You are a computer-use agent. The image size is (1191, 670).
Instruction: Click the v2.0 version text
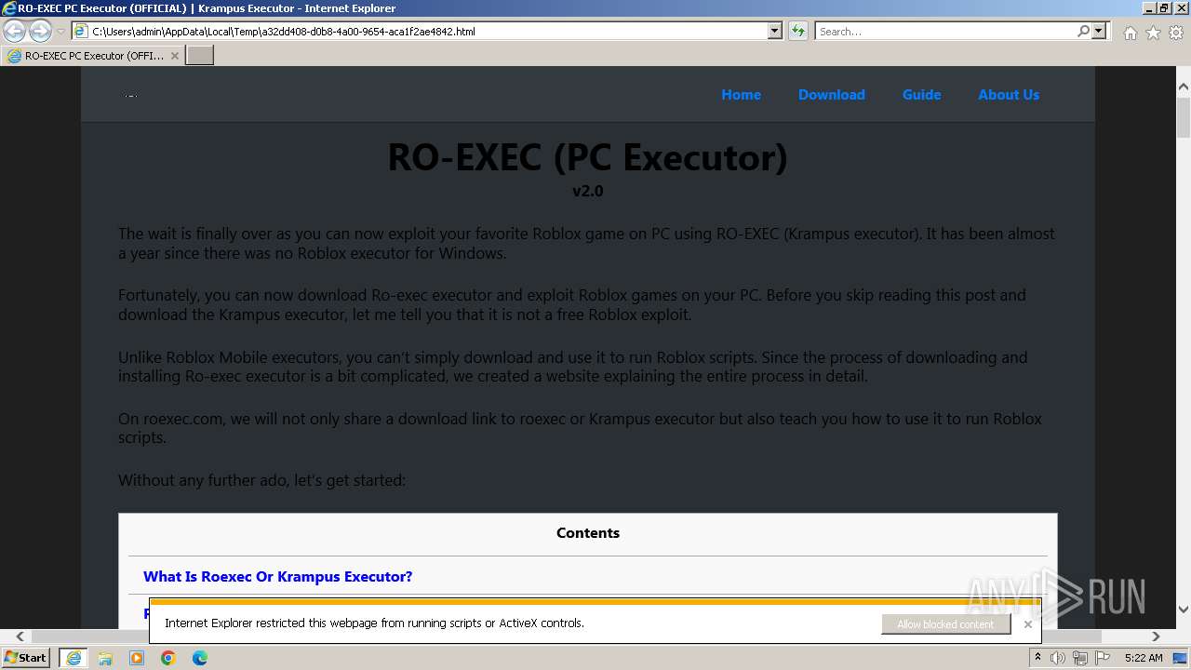tap(588, 191)
